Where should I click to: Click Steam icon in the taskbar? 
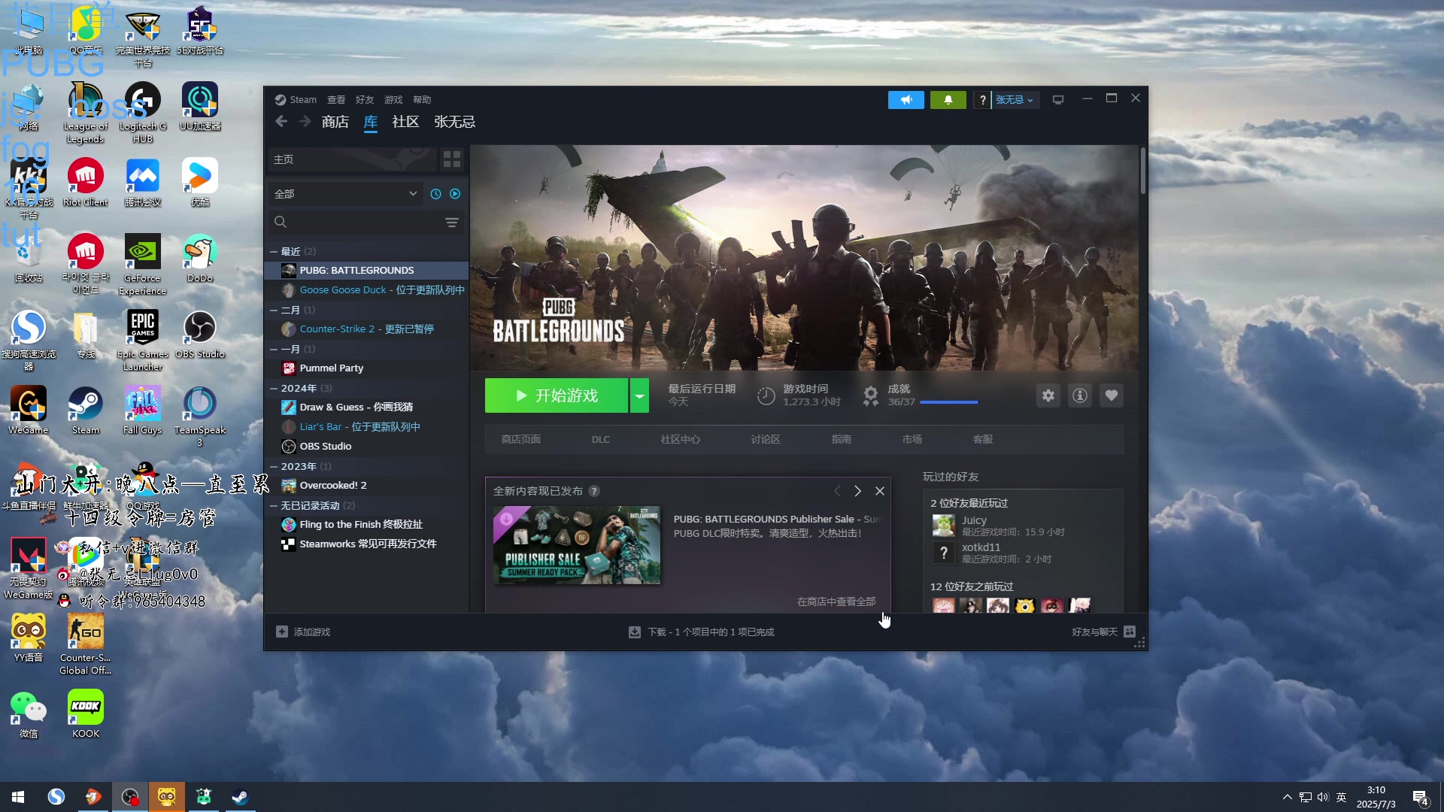pos(240,797)
